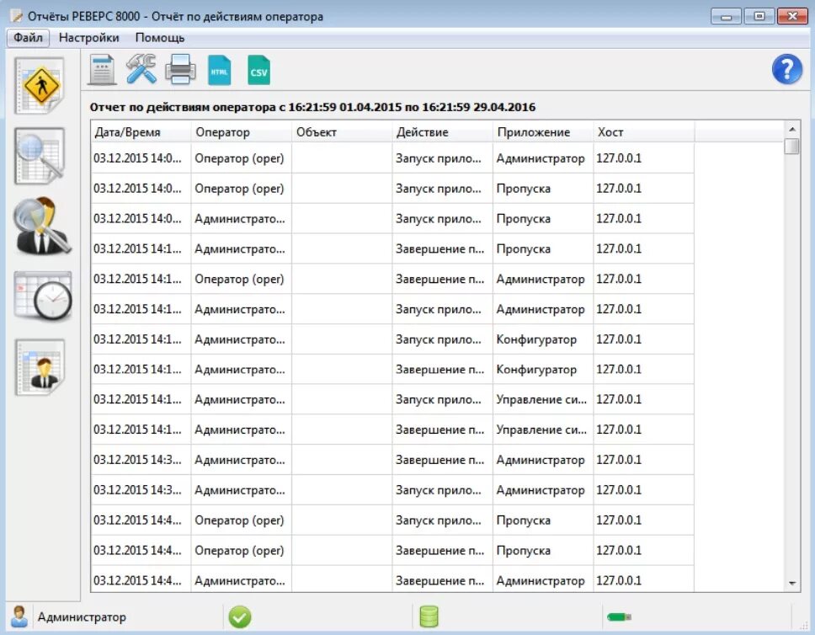
Task: Export the report to HTML
Action: [x=220, y=70]
